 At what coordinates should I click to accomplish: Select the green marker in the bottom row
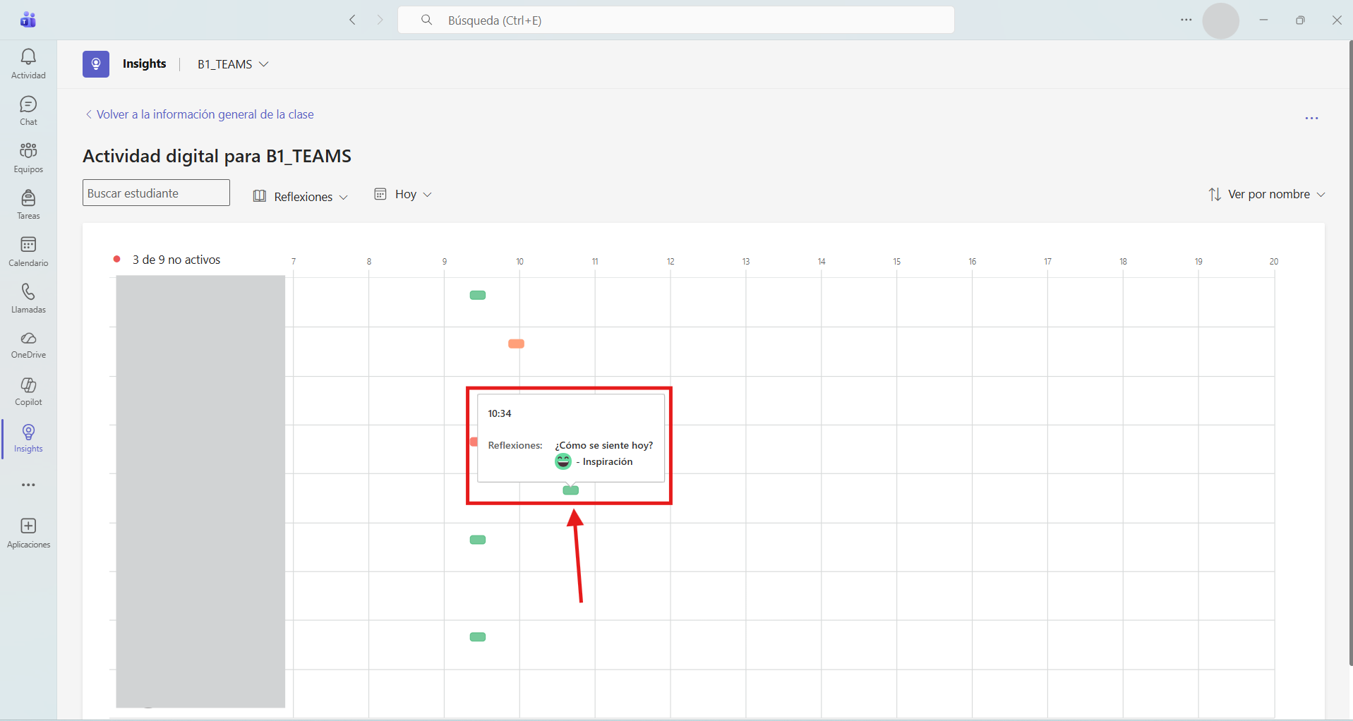(x=478, y=637)
